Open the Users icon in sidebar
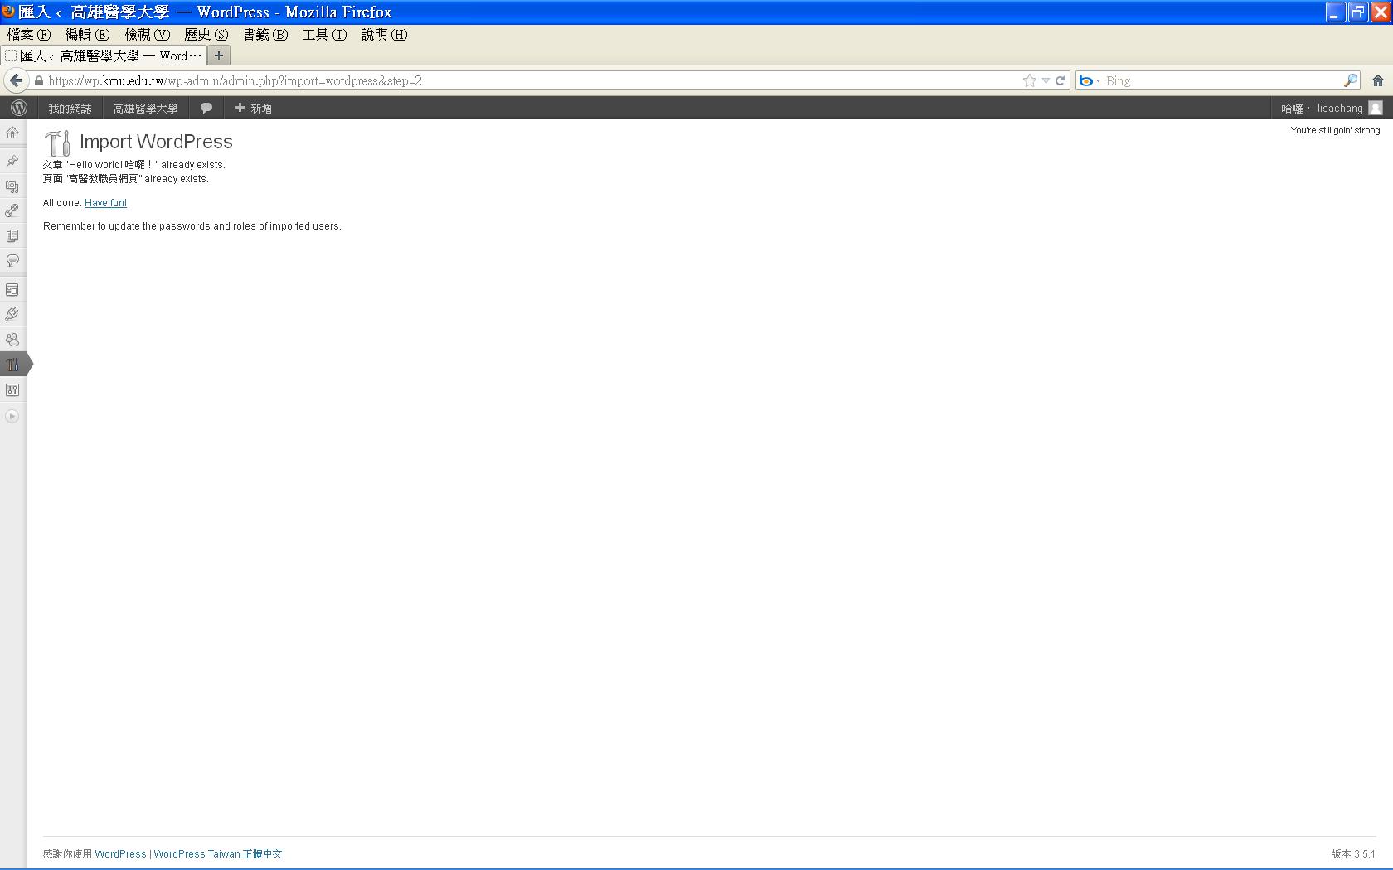Image resolution: width=1393 pixels, height=870 pixels. coord(12,340)
